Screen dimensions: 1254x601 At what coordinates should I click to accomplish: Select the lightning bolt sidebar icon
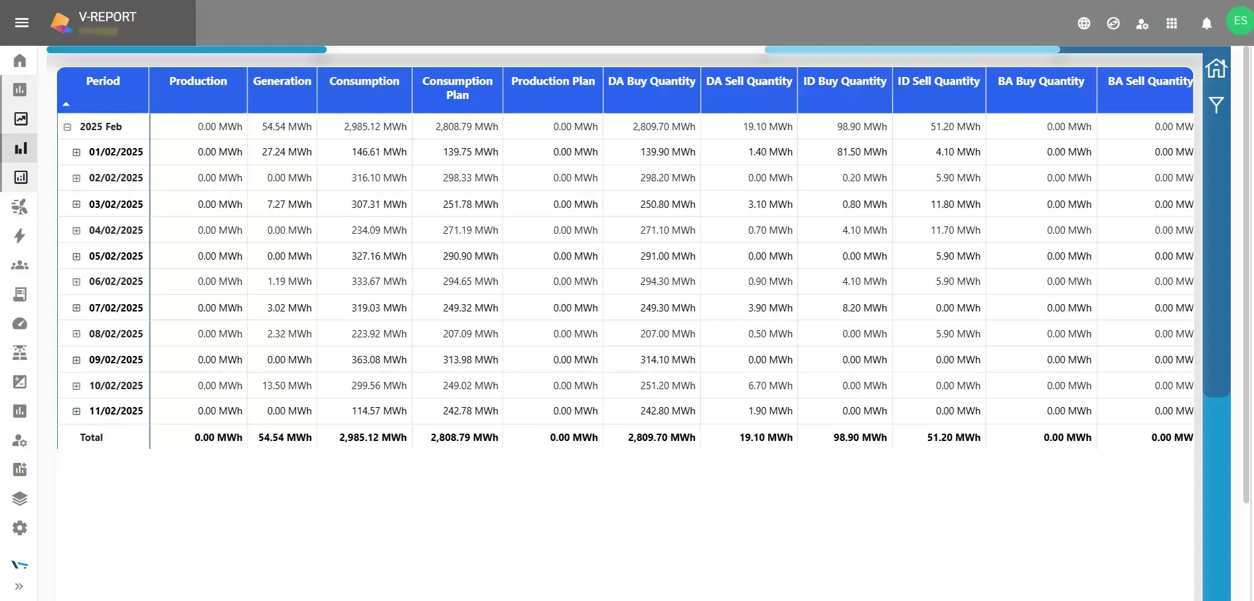tap(20, 236)
